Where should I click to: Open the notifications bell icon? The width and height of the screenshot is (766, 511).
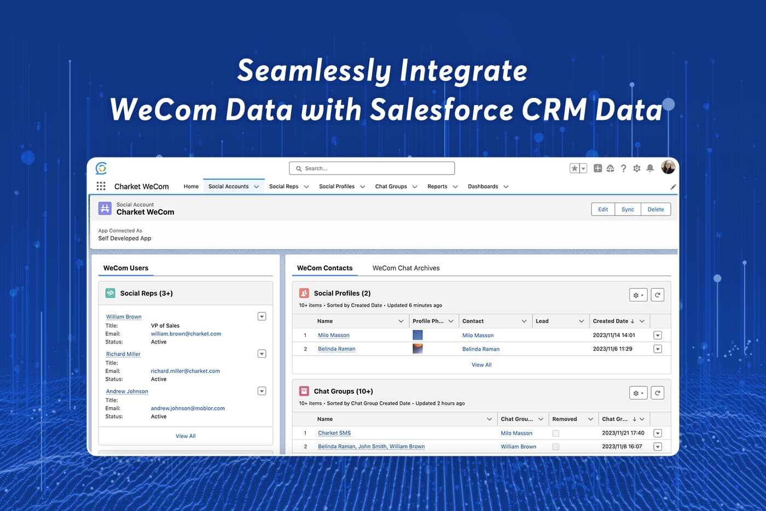tap(650, 169)
